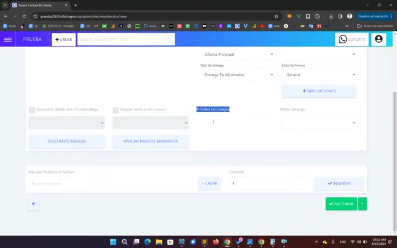
Task: Open the user profile account icon
Action: click(378, 39)
